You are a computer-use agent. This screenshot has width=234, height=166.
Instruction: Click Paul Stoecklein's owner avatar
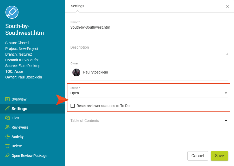pos(76,72)
